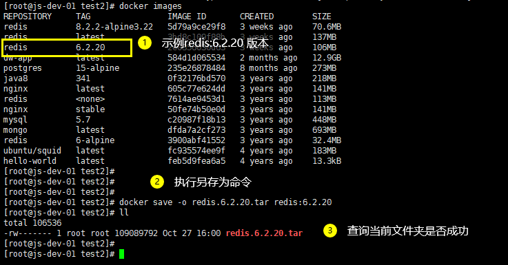Screen dimensions: 508x265
Task: Click the mysql repository name
Action: point(16,120)
